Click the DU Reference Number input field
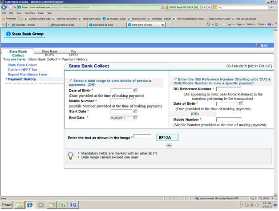This screenshot has width=279, height=211. click(x=229, y=89)
